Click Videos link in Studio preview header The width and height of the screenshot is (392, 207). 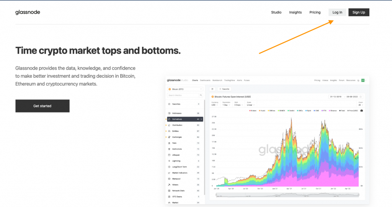[325, 80]
